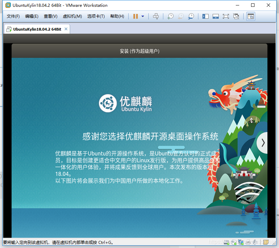The image size is (279, 248).
Task: Maximize the VMware Workstation window
Action: click(x=253, y=5)
